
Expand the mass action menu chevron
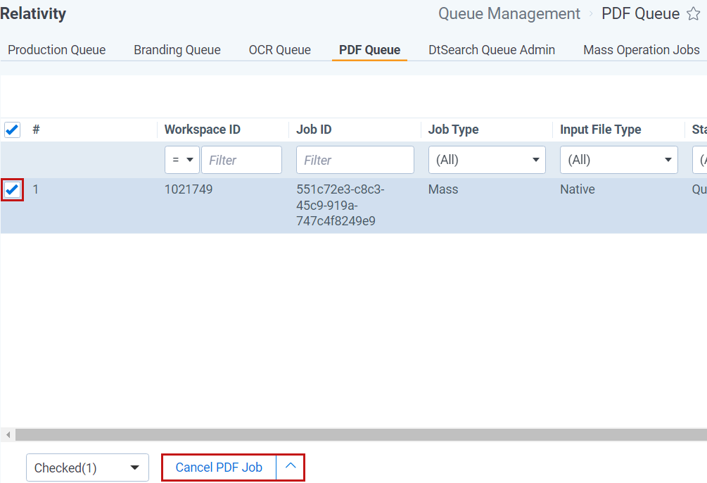291,468
